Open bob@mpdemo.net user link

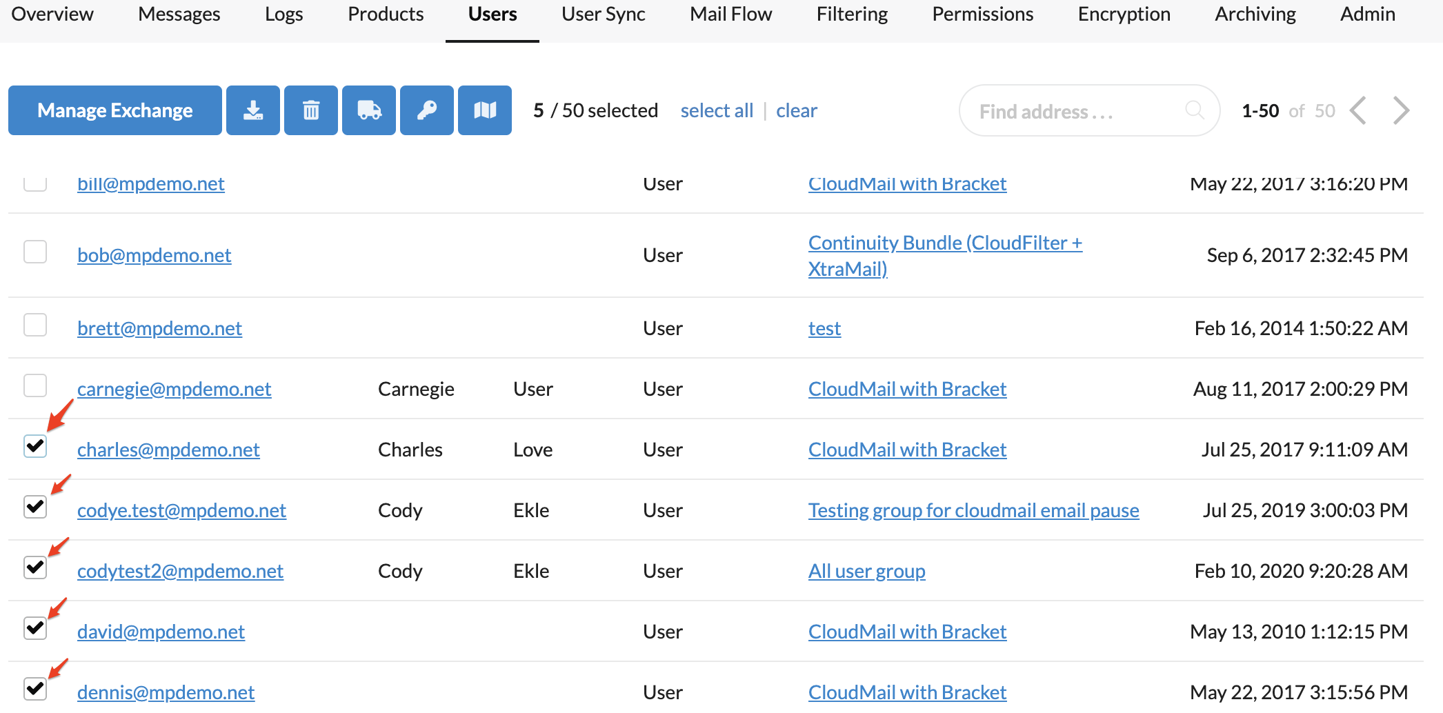pyautogui.click(x=155, y=255)
